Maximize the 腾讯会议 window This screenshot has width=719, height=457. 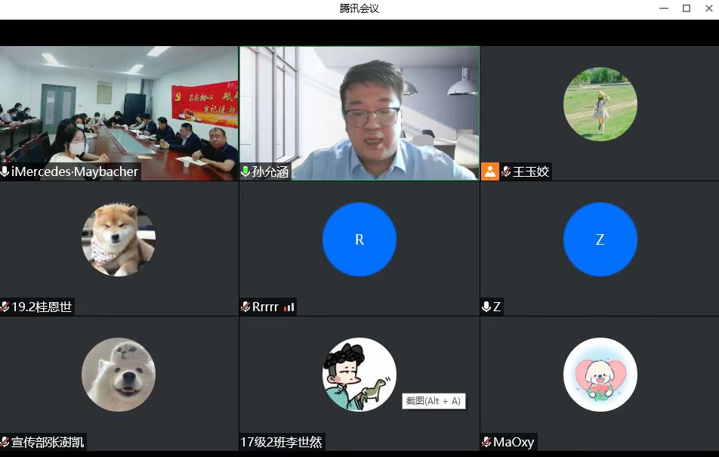(687, 8)
